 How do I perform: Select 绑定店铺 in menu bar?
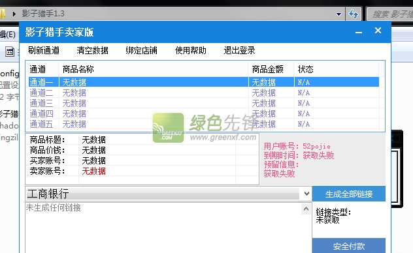(141, 50)
